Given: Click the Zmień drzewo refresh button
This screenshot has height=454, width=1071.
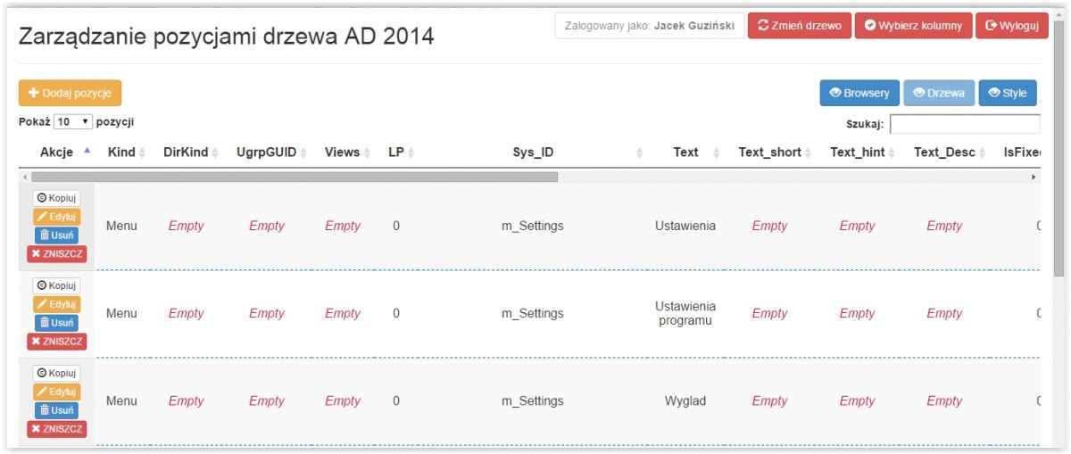Looking at the screenshot, I should coord(799,26).
